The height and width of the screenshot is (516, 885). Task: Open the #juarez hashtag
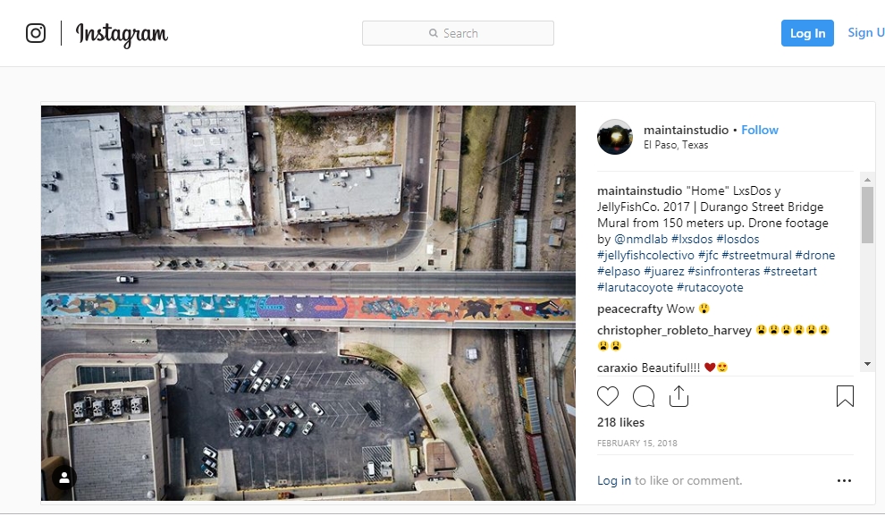click(663, 272)
